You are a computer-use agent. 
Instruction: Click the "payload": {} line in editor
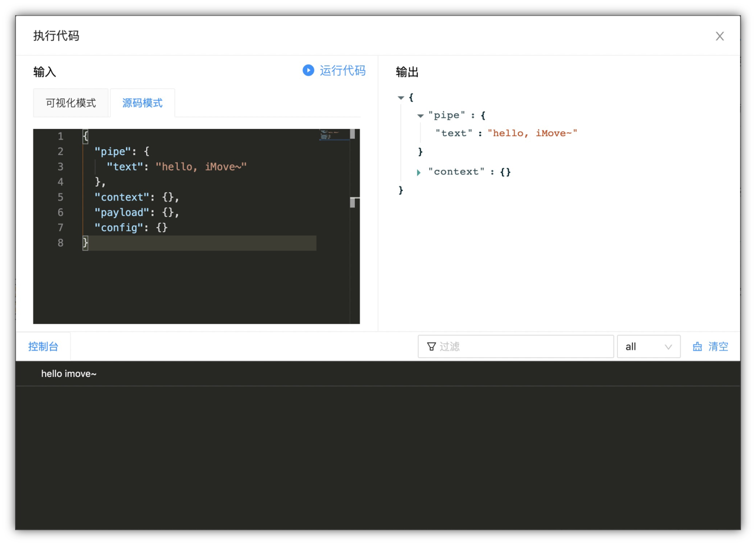pyautogui.click(x=137, y=212)
